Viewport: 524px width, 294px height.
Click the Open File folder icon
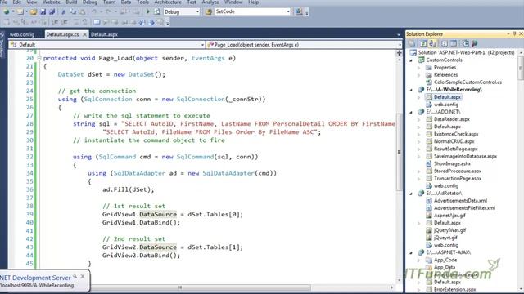33,11
